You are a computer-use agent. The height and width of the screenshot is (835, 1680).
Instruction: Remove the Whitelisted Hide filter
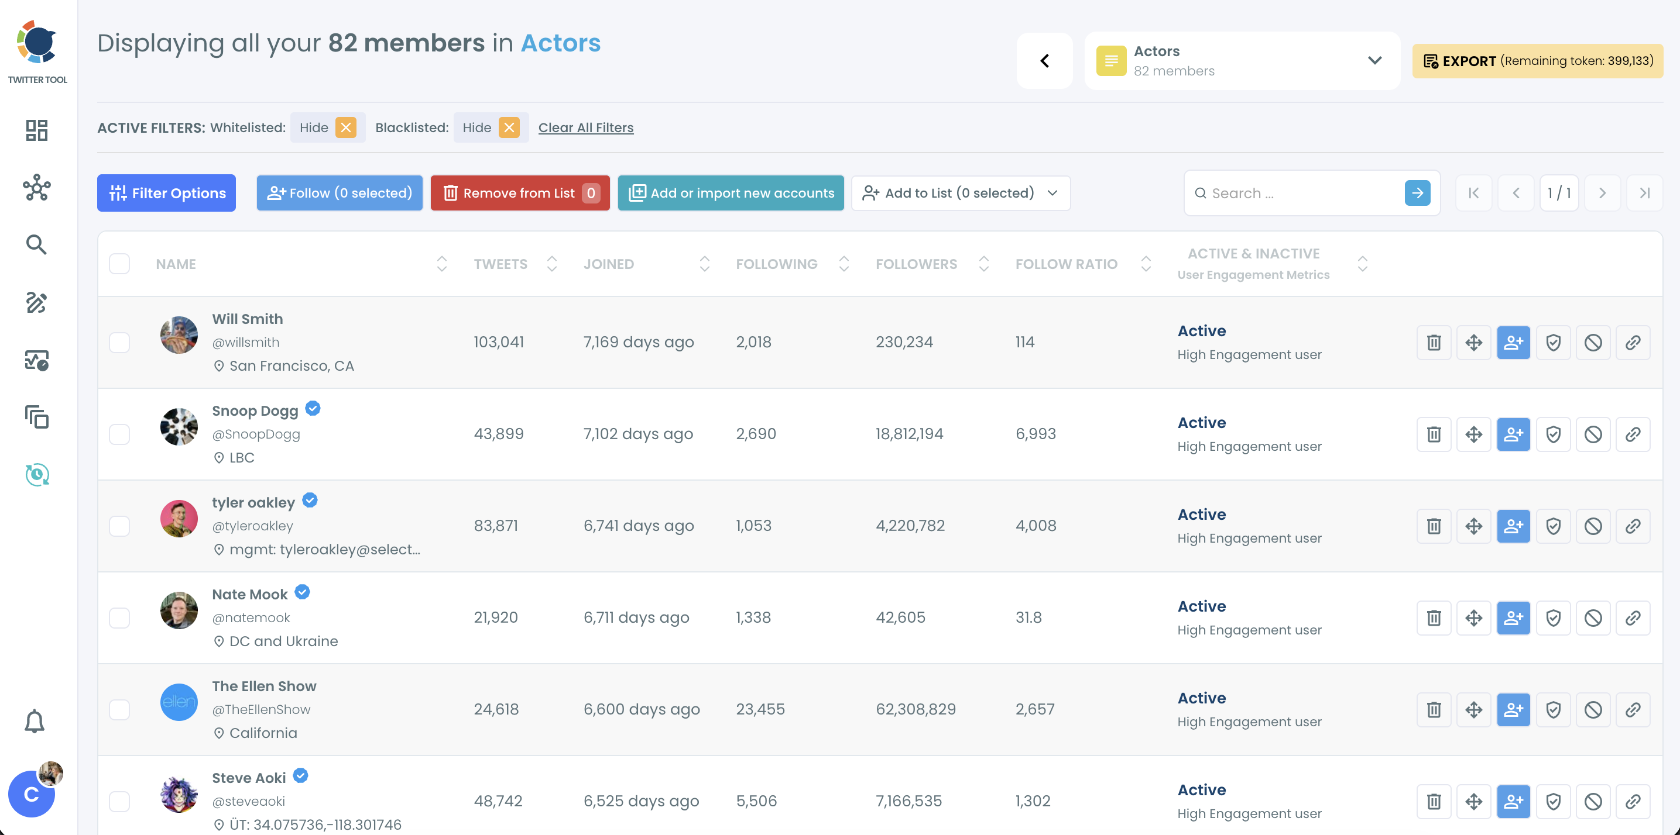point(345,127)
